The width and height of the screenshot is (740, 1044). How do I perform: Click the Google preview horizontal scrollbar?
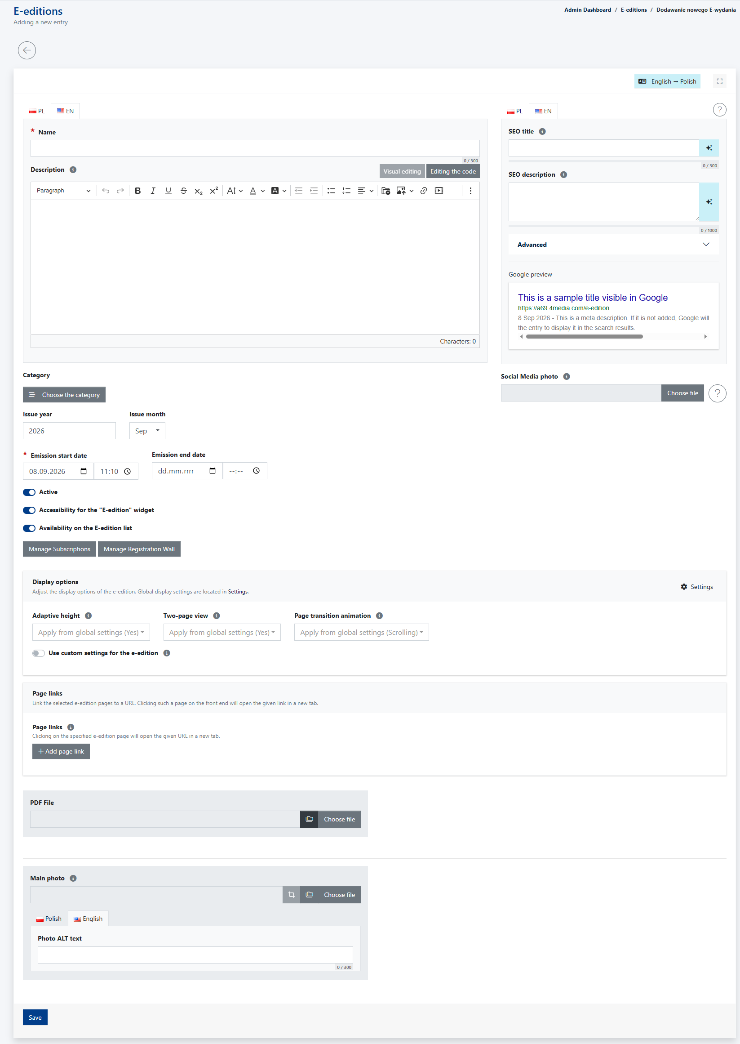(x=584, y=336)
